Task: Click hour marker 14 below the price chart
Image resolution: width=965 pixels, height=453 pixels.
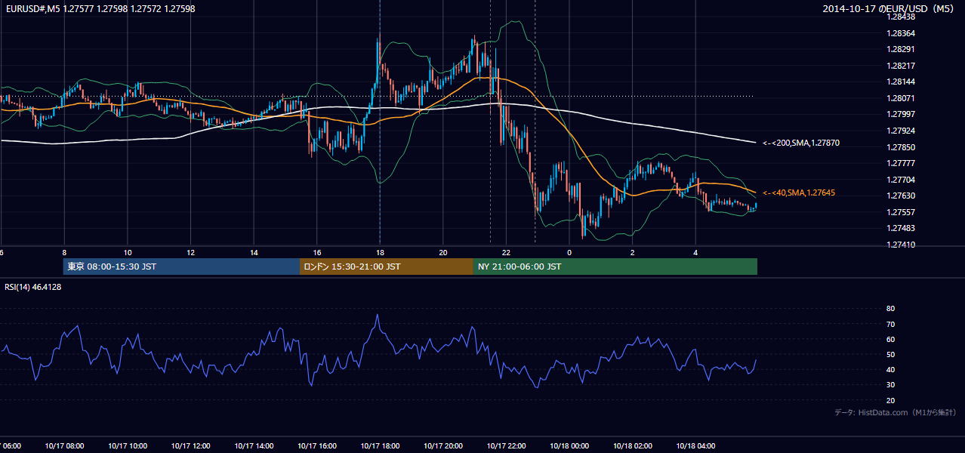Action: point(254,253)
